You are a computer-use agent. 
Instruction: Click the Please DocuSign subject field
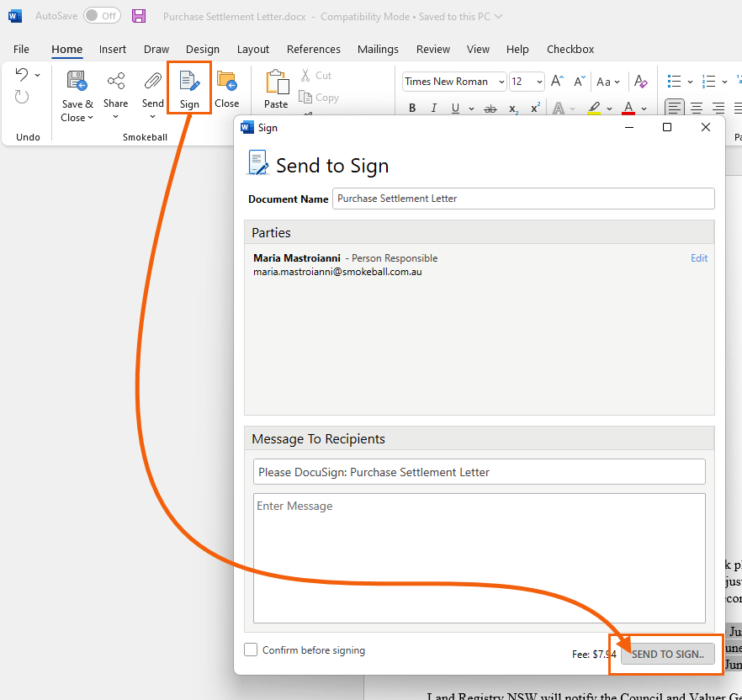pyautogui.click(x=480, y=472)
